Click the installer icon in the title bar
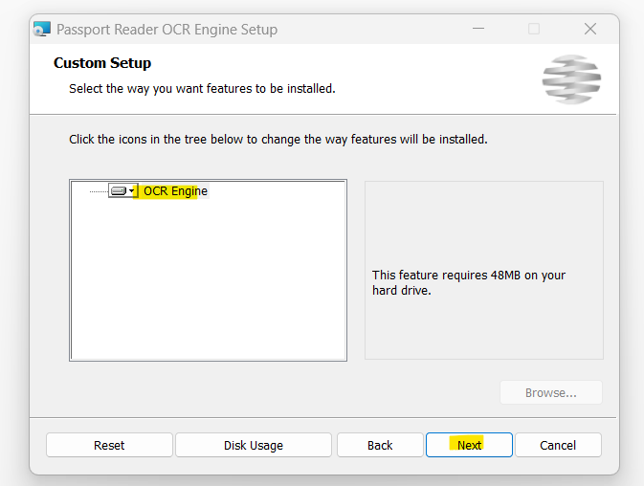 [42, 29]
